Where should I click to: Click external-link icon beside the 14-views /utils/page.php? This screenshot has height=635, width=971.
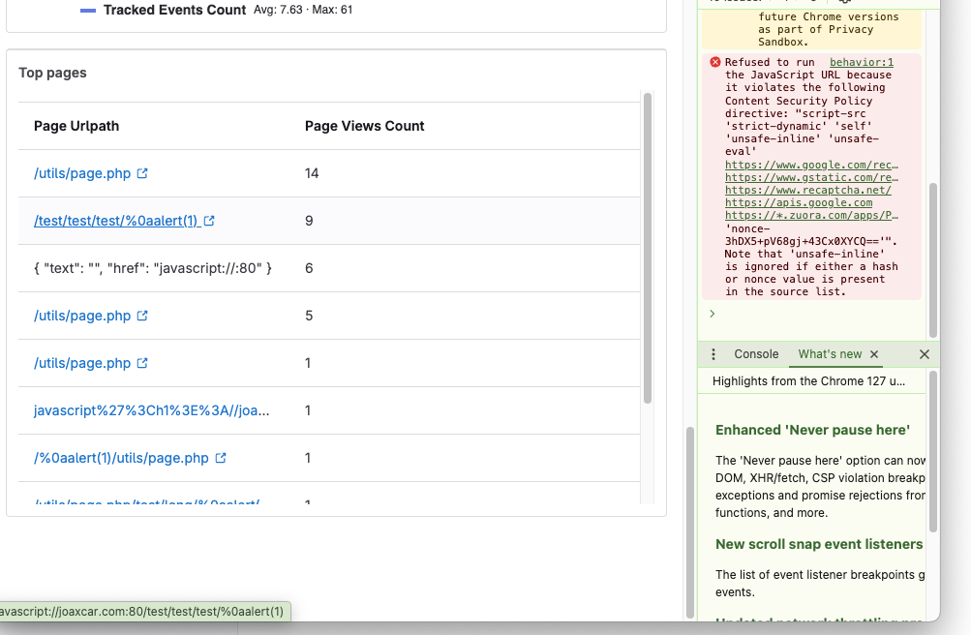click(142, 174)
